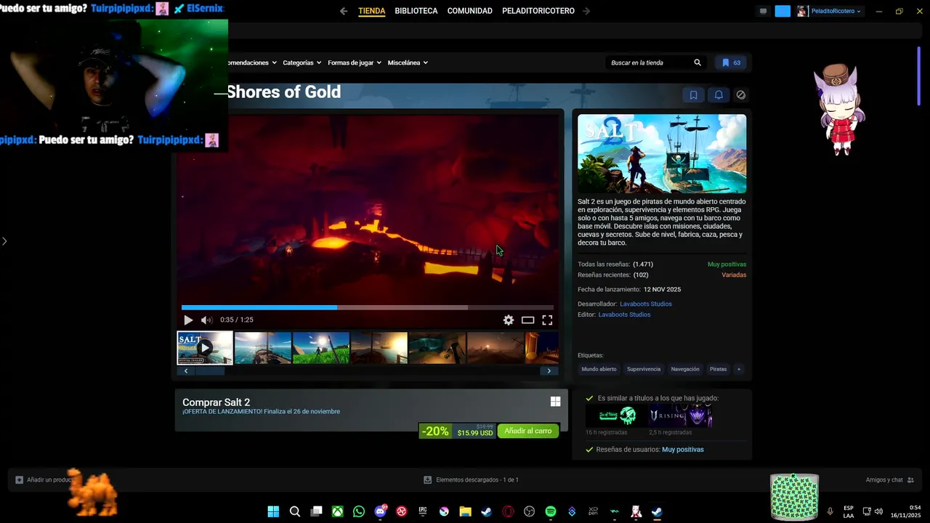Open Epic Games Launcher from the taskbar
The image size is (930, 523).
(423, 511)
